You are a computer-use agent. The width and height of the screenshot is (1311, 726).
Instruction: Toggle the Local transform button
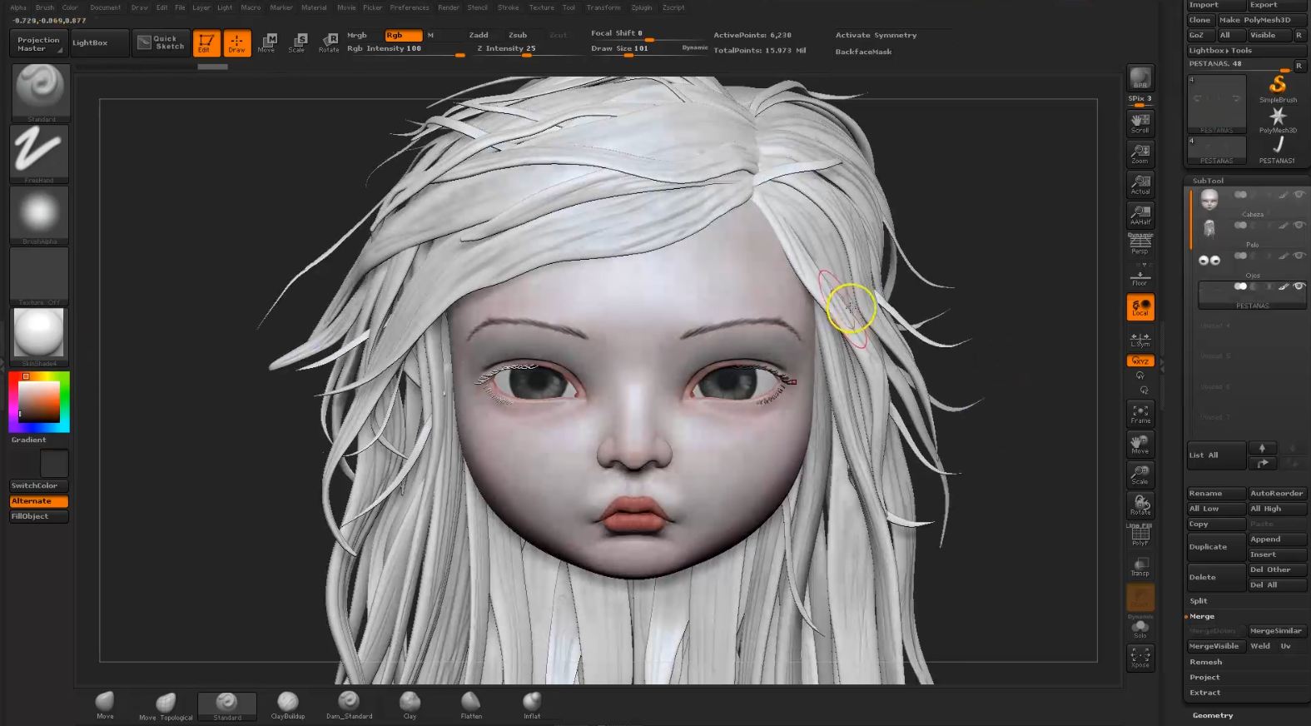[1140, 307]
